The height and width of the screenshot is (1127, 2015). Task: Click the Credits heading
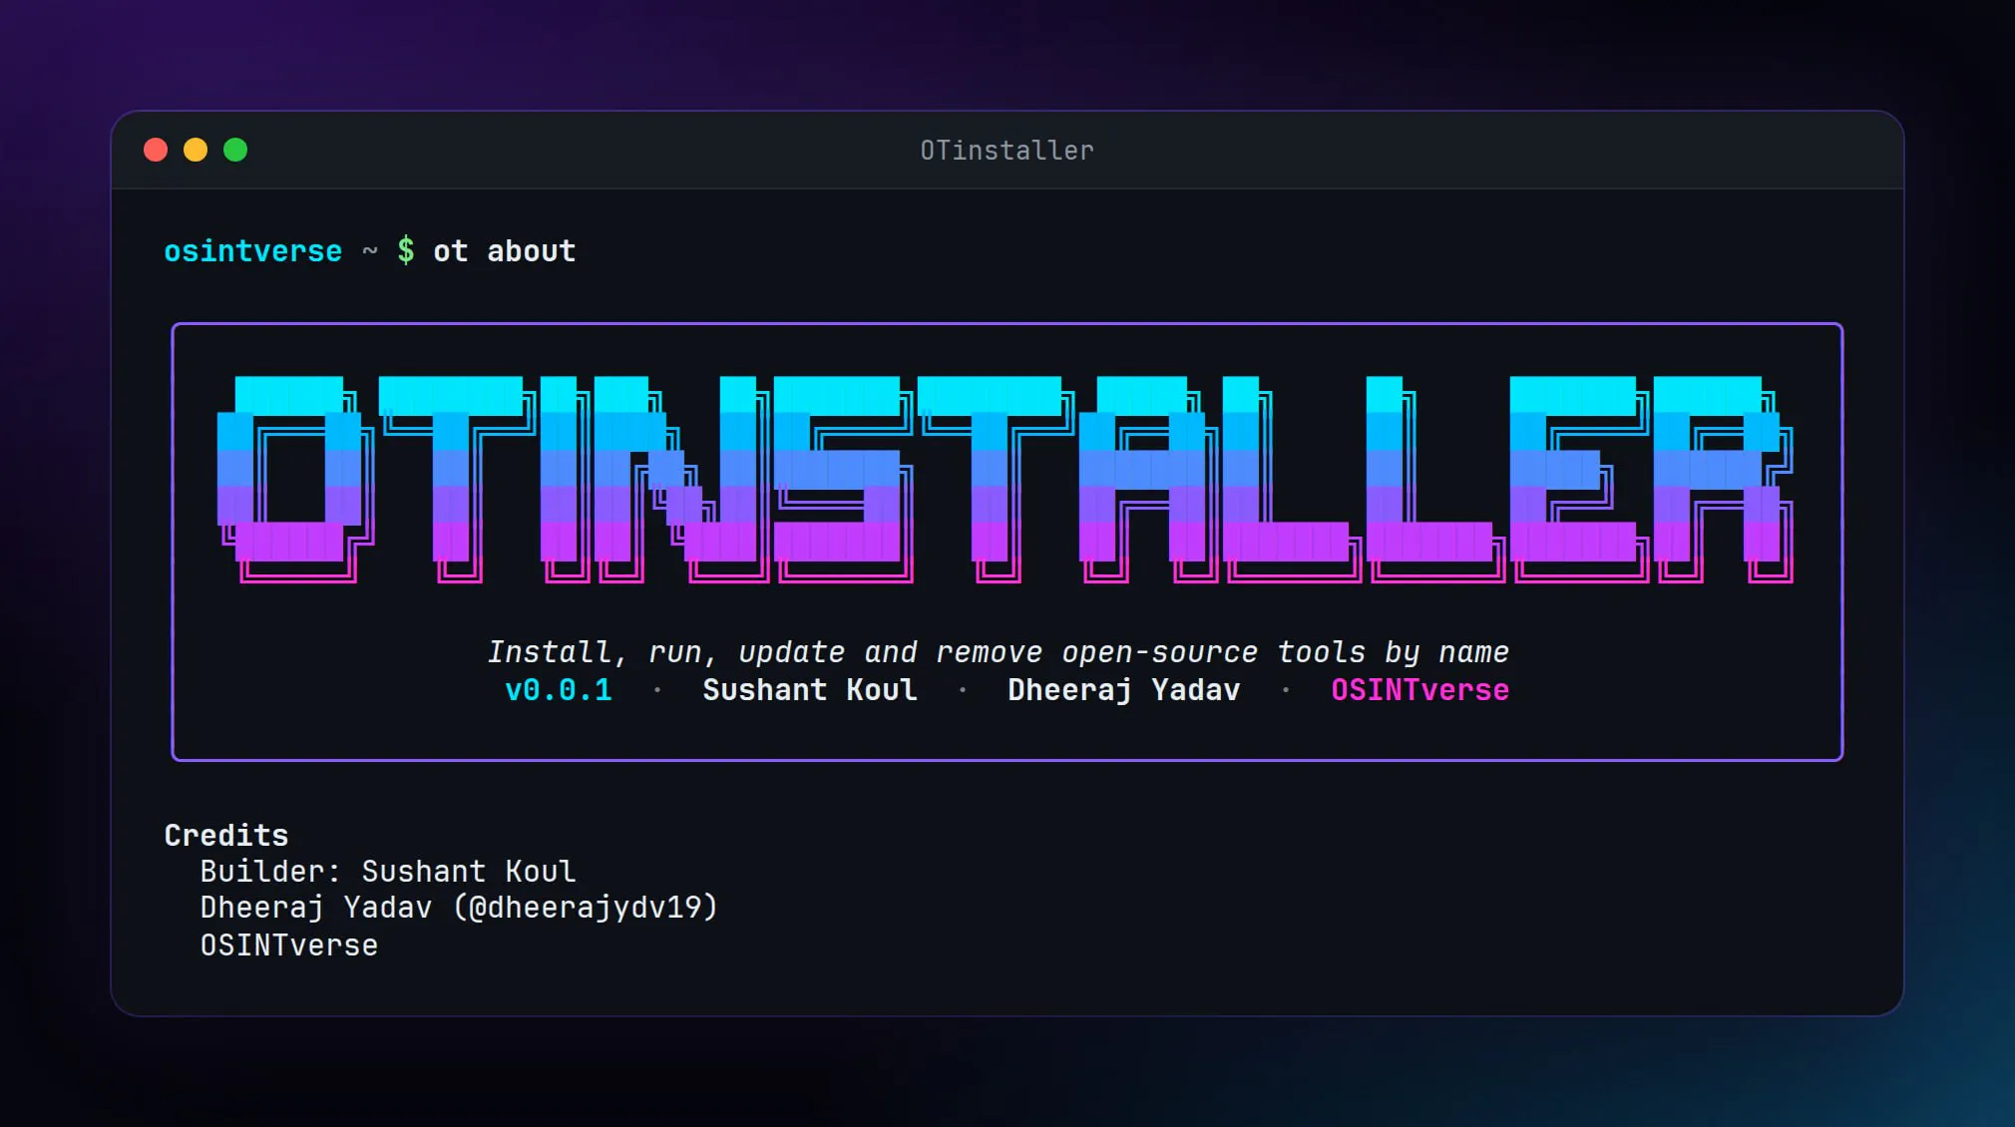click(226, 836)
